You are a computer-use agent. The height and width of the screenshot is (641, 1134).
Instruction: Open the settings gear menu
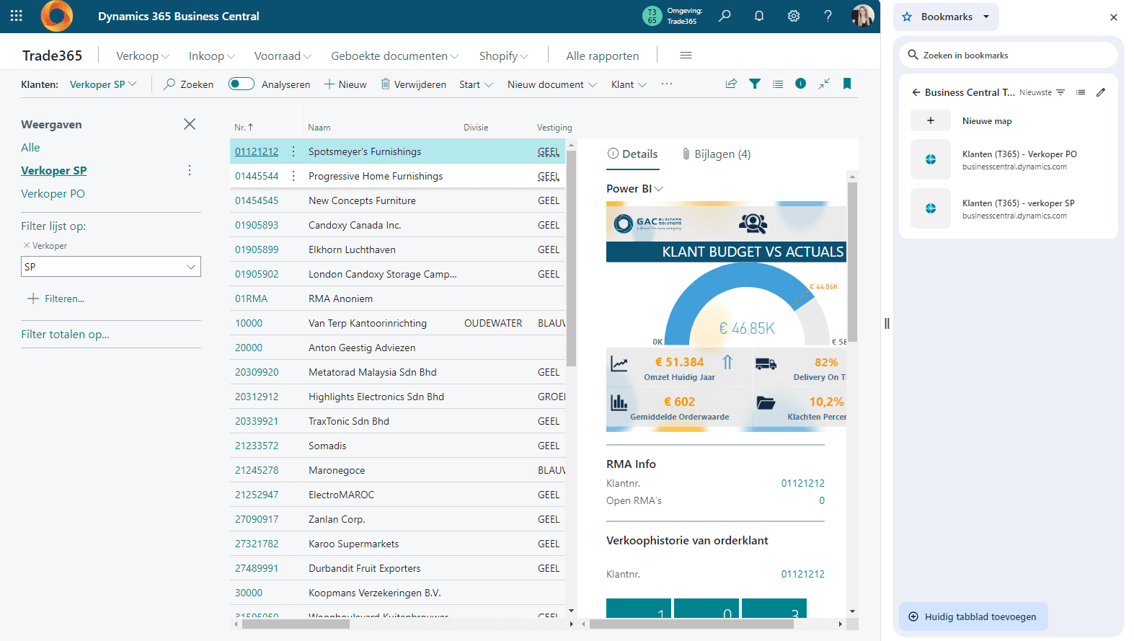794,16
